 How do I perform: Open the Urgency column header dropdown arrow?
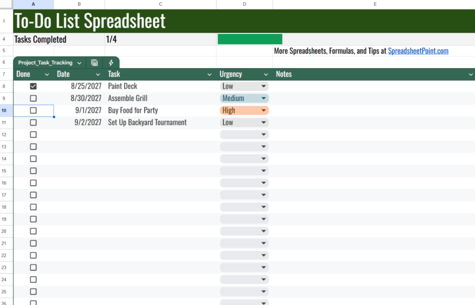pyautogui.click(x=266, y=74)
